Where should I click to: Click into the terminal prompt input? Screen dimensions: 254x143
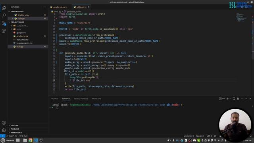[x=57, y=108]
